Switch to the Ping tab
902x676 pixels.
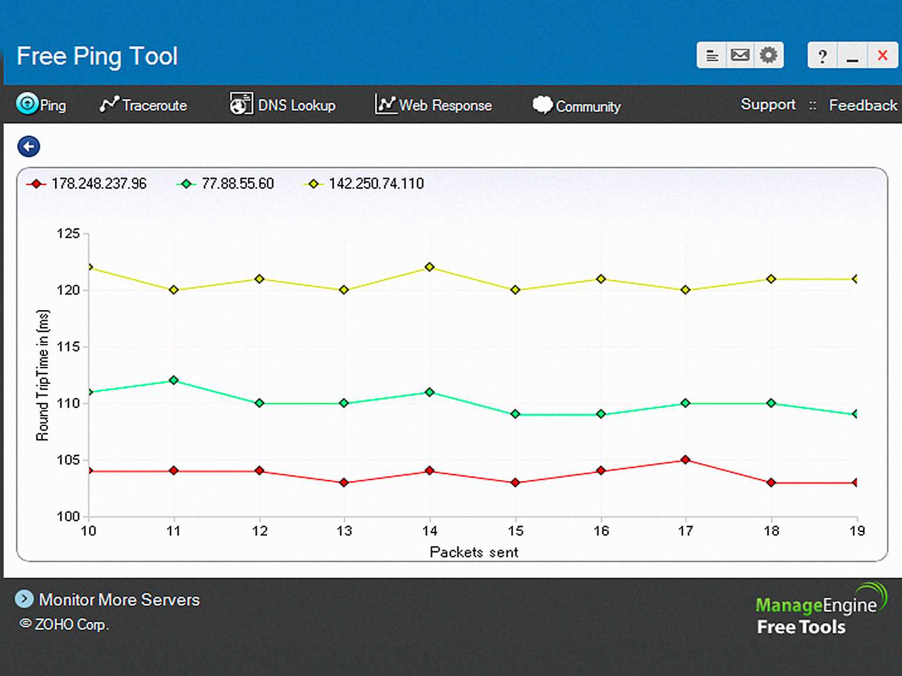pyautogui.click(x=41, y=105)
